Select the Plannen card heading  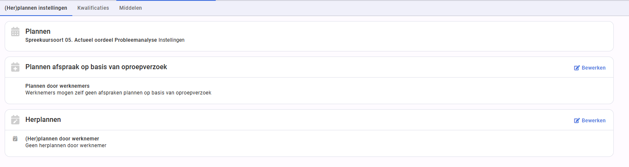(x=38, y=31)
